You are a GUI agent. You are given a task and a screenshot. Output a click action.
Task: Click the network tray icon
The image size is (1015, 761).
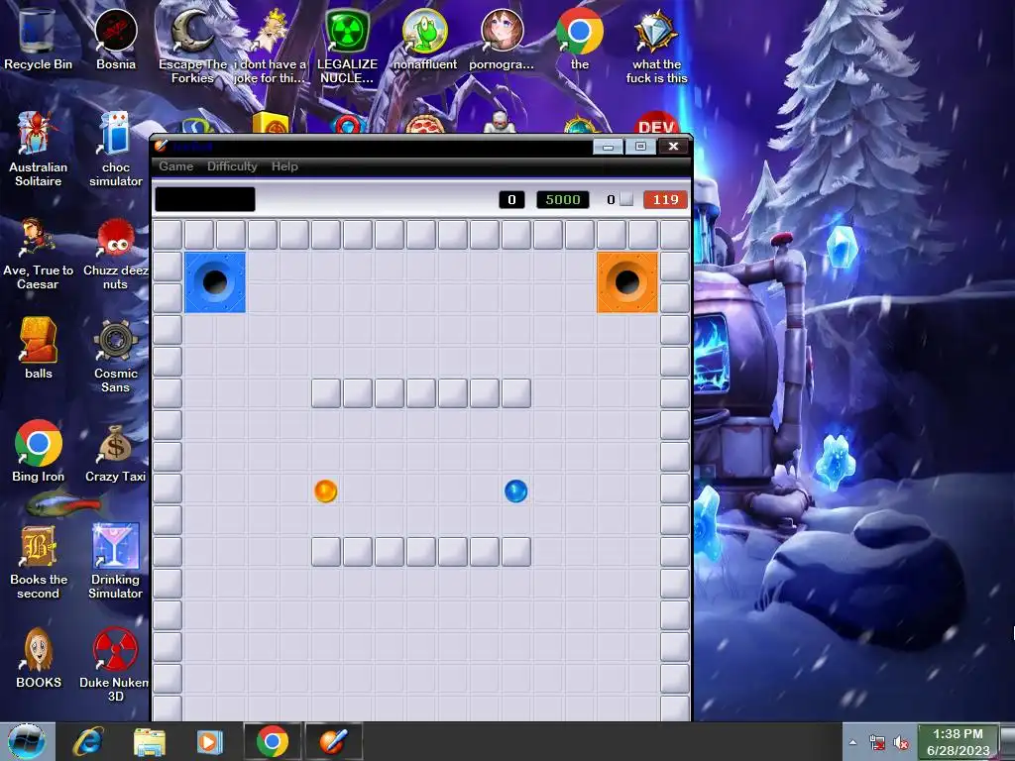pyautogui.click(x=878, y=743)
